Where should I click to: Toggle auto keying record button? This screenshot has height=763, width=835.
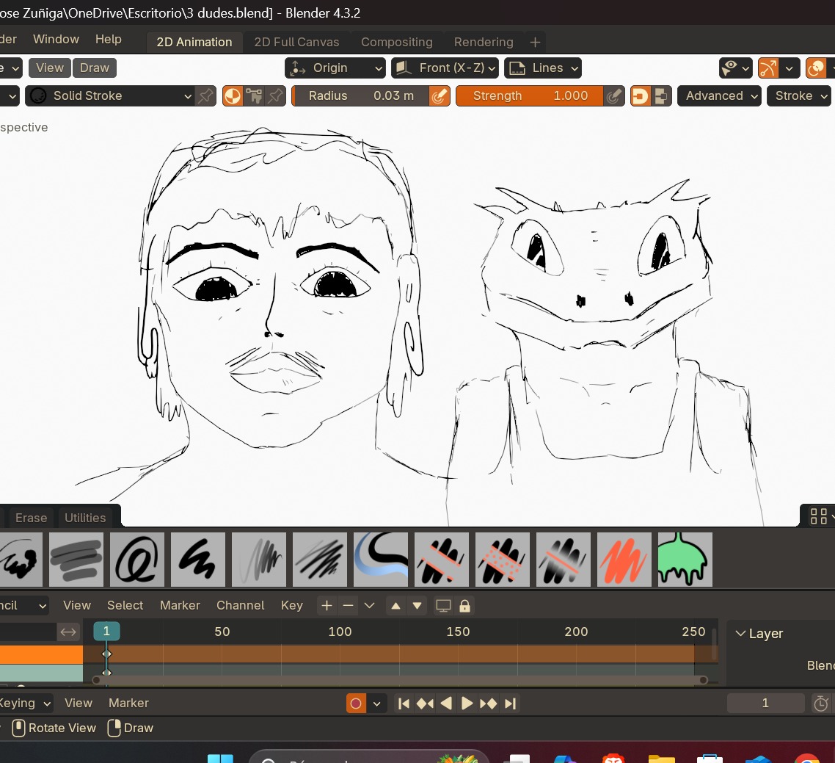tap(356, 704)
